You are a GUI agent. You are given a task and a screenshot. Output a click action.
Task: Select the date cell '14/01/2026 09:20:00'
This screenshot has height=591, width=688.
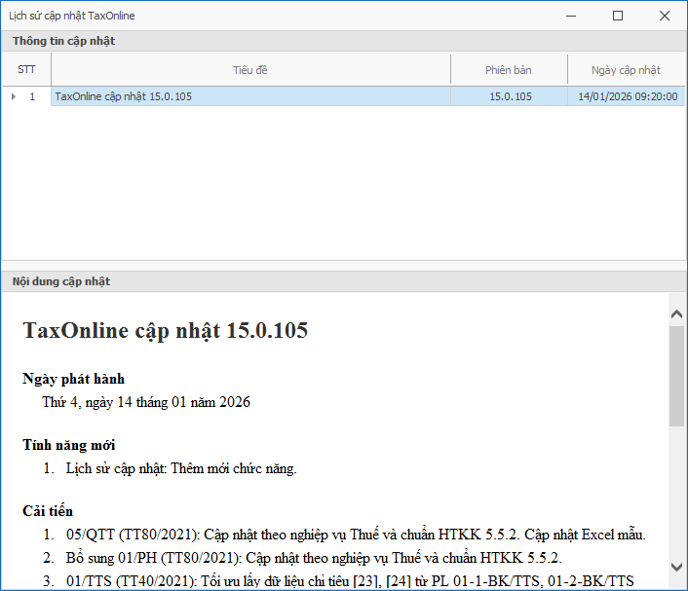pos(627,96)
